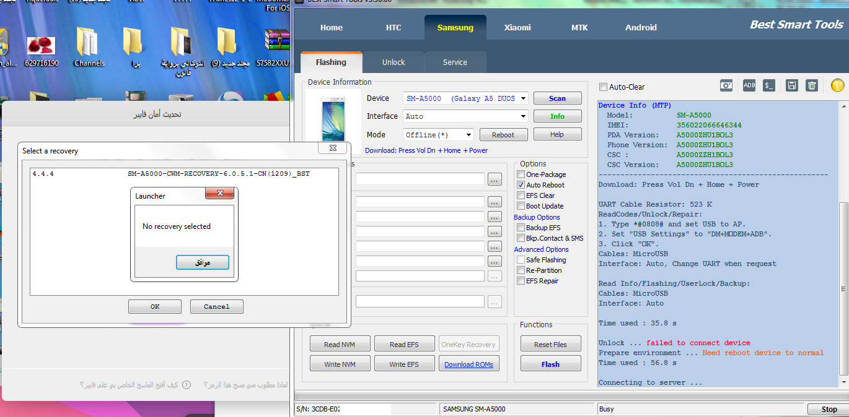Enable the One-Package option
849x417 pixels.
tap(521, 174)
